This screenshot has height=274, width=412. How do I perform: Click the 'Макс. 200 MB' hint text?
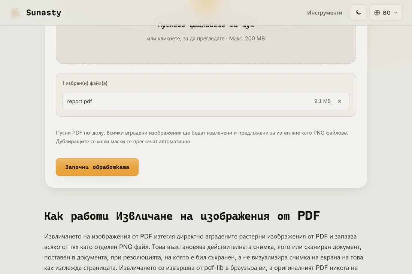click(247, 39)
